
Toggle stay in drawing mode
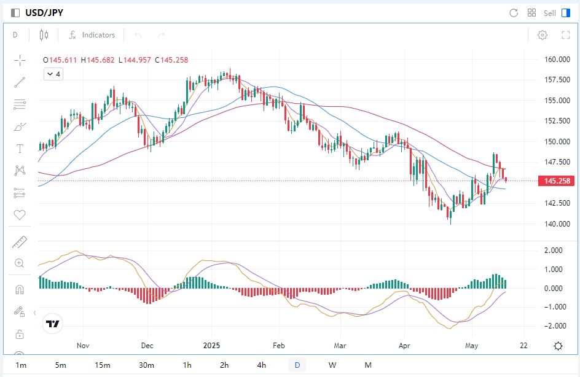(20, 311)
